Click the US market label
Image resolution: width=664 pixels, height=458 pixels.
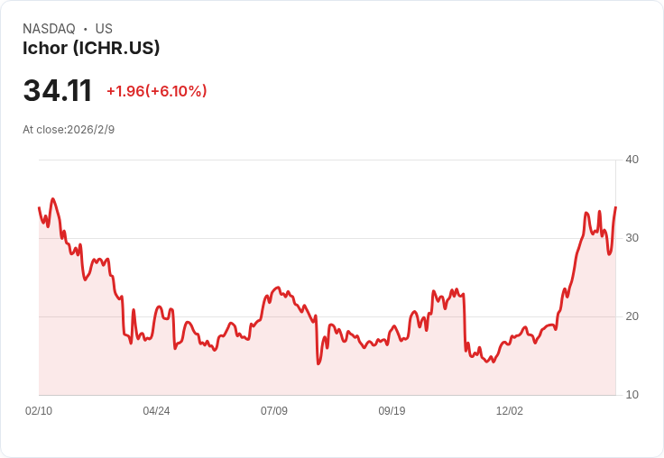click(x=104, y=29)
